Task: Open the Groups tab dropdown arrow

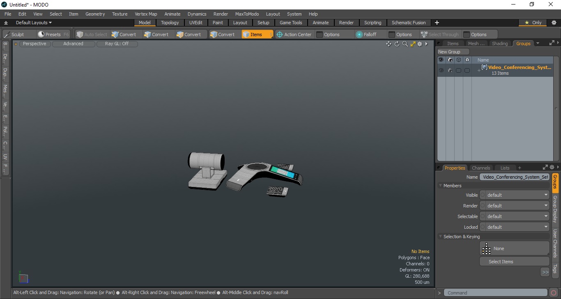Action: [538, 43]
